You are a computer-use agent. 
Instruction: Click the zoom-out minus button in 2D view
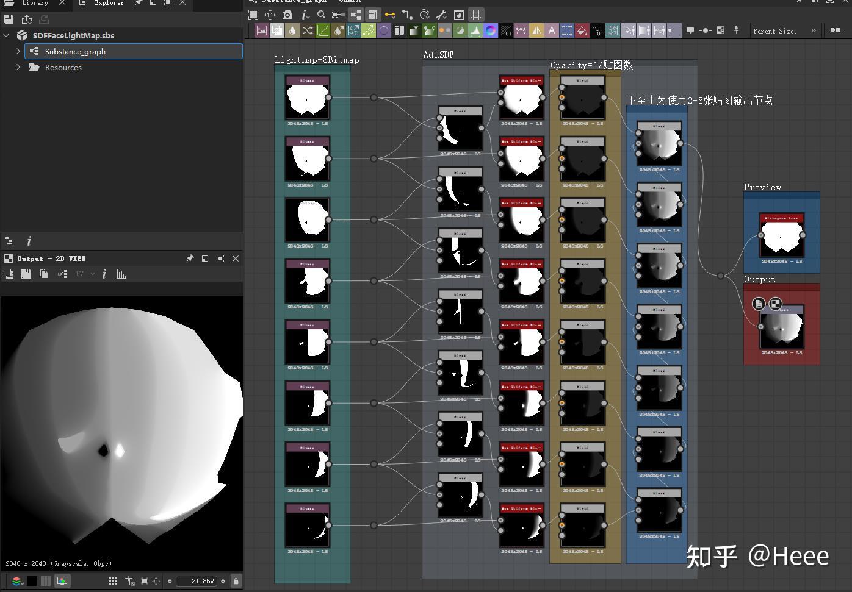[x=170, y=581]
